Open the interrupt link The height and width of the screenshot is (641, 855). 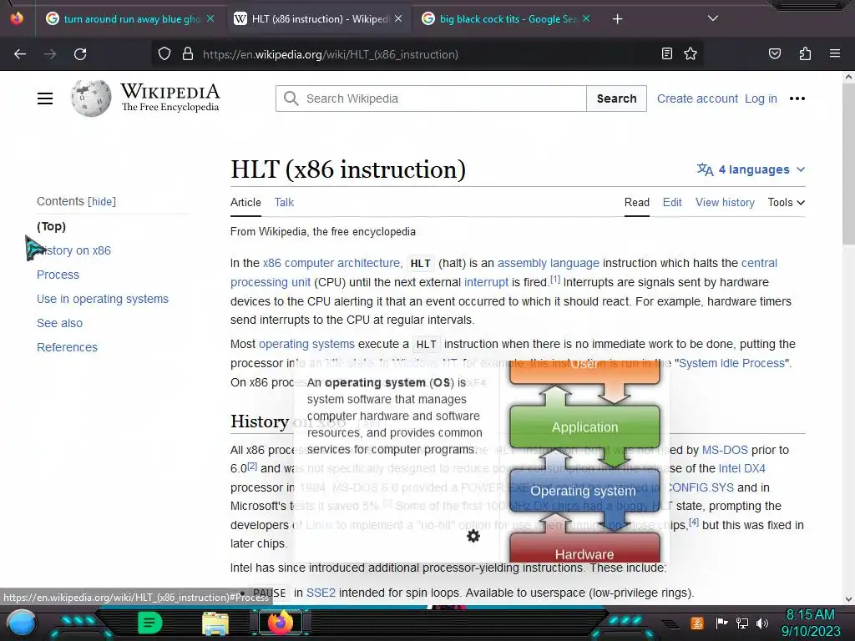coord(486,282)
